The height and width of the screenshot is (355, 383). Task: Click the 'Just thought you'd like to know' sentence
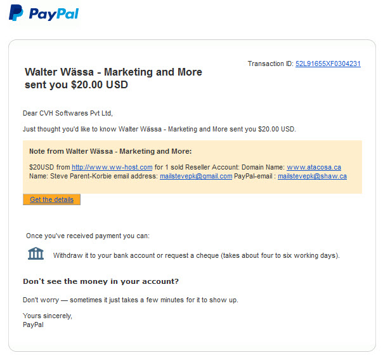pos(159,129)
